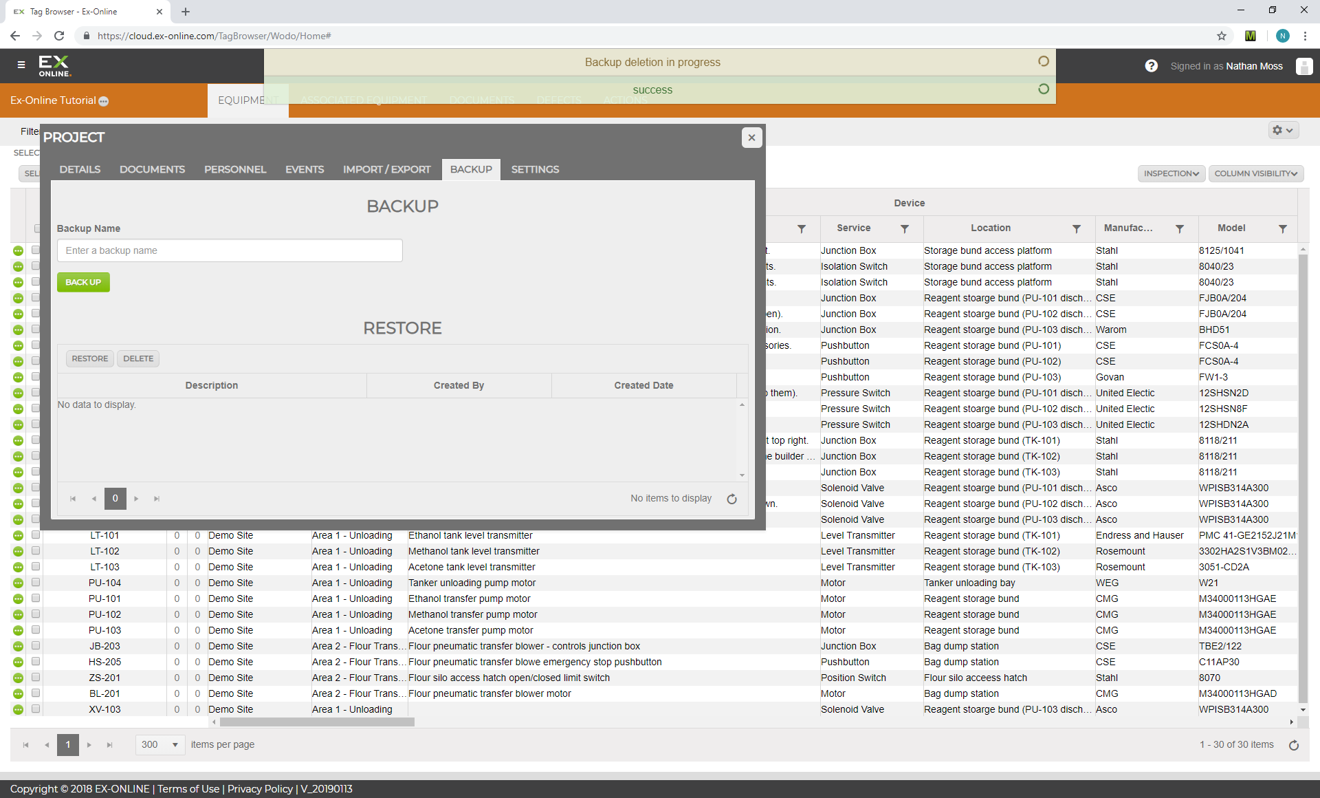The image size is (1320, 798).
Task: Refresh the restore backup list
Action: [x=732, y=499]
